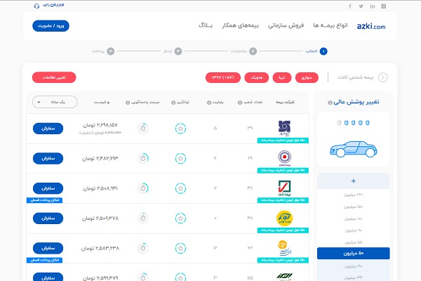Go to step 3 ارسال in progress bar
The height and width of the screenshot is (281, 421).
(173, 51)
